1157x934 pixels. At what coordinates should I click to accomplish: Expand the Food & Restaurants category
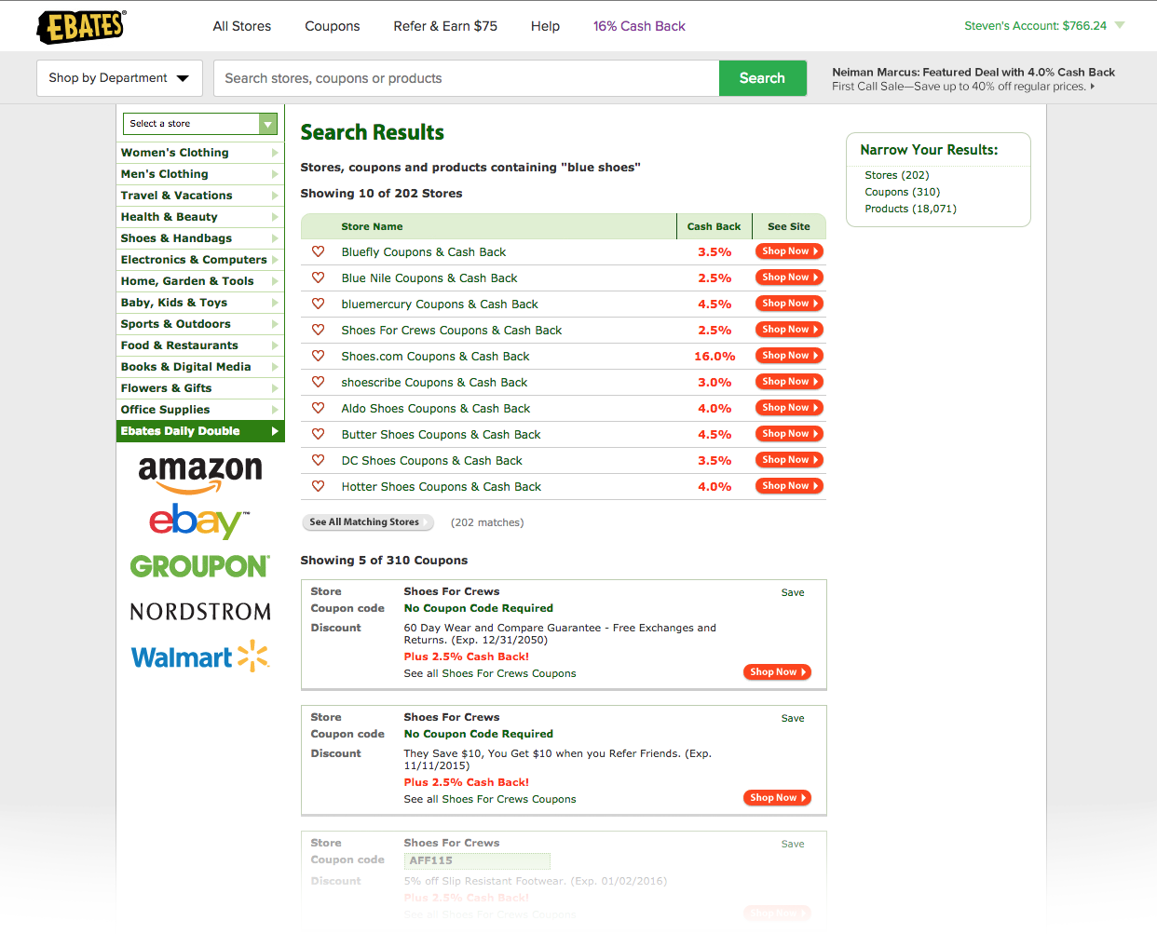tap(200, 345)
